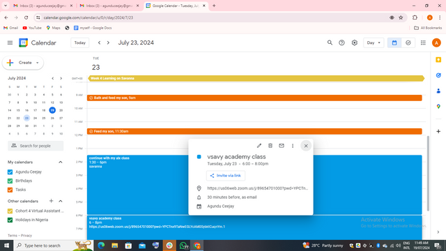Disable the Holidays in Nigeria calendar
This screenshot has height=251, width=446.
tap(10, 220)
